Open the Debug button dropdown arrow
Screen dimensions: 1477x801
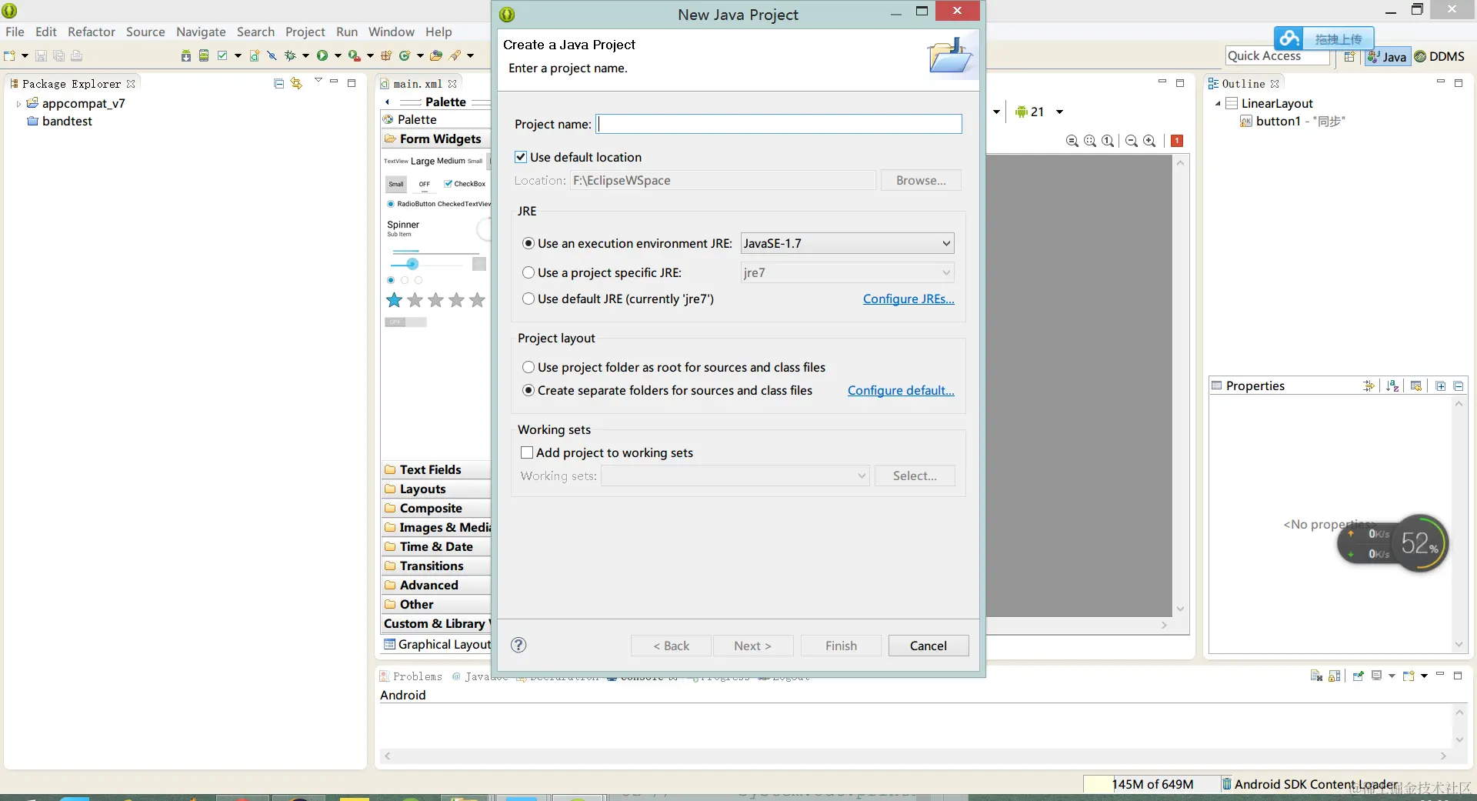click(305, 55)
